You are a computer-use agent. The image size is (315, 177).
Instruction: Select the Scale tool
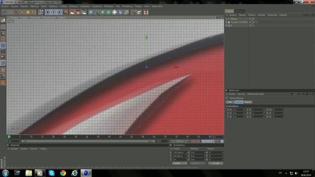(x=28, y=12)
